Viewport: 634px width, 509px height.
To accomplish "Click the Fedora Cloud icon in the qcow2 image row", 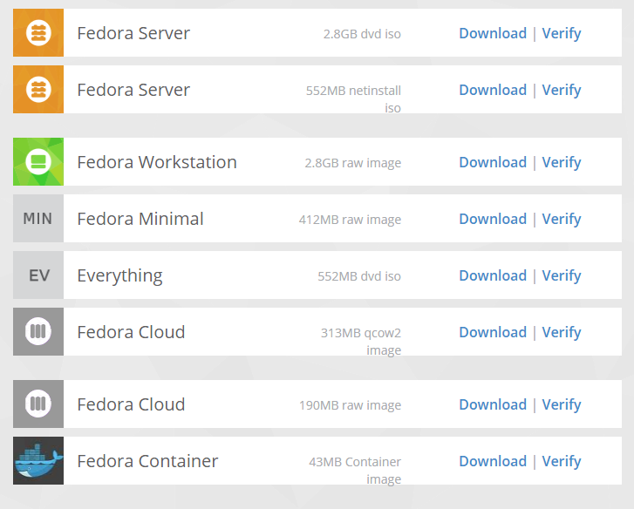I will (38, 332).
